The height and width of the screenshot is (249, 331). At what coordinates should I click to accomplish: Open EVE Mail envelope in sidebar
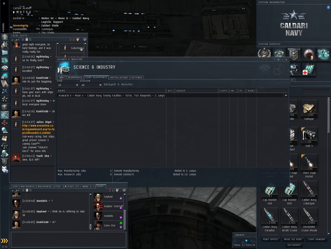[4, 53]
